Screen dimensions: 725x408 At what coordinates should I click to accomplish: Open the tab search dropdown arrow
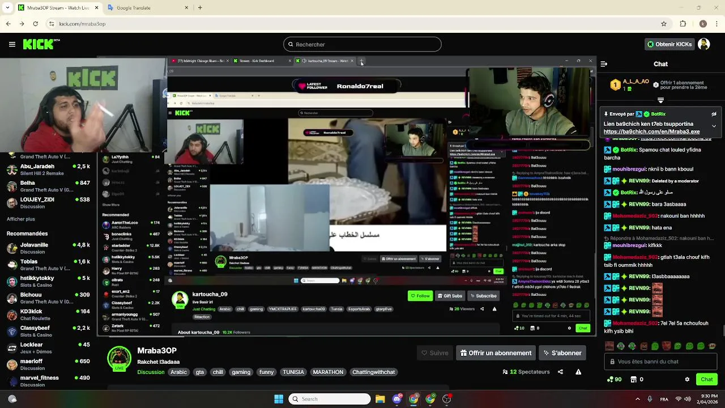[x=8, y=8]
